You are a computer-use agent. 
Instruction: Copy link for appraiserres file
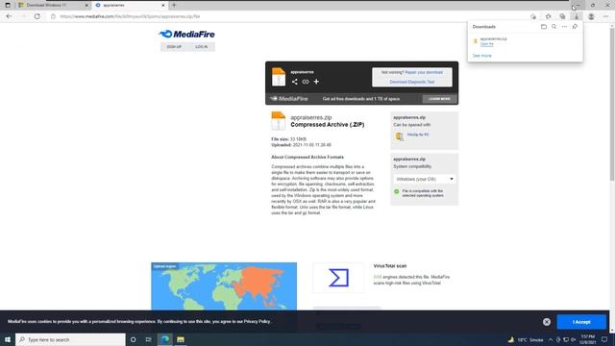(x=306, y=82)
